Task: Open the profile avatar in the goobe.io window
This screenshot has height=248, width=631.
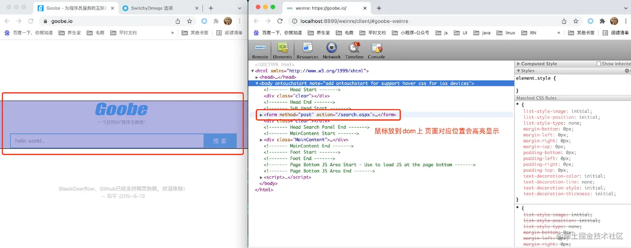Action: point(228,21)
